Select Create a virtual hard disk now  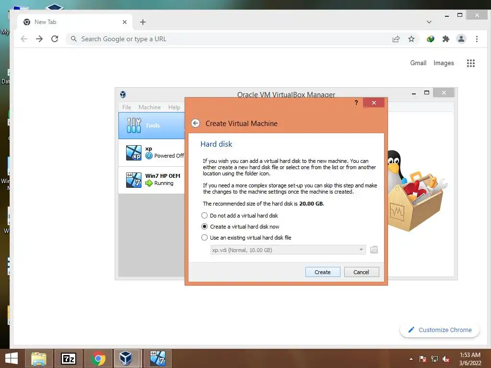click(240, 226)
